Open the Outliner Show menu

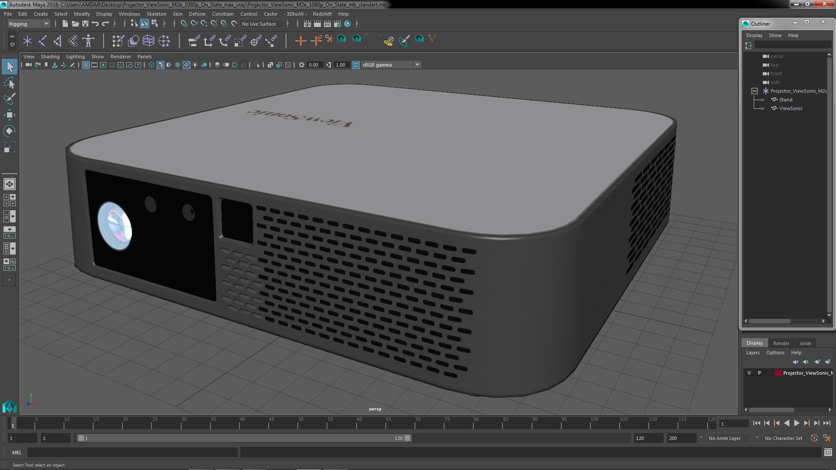775,35
